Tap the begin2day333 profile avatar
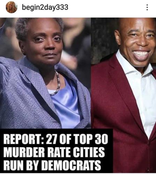 (x=12, y=7)
